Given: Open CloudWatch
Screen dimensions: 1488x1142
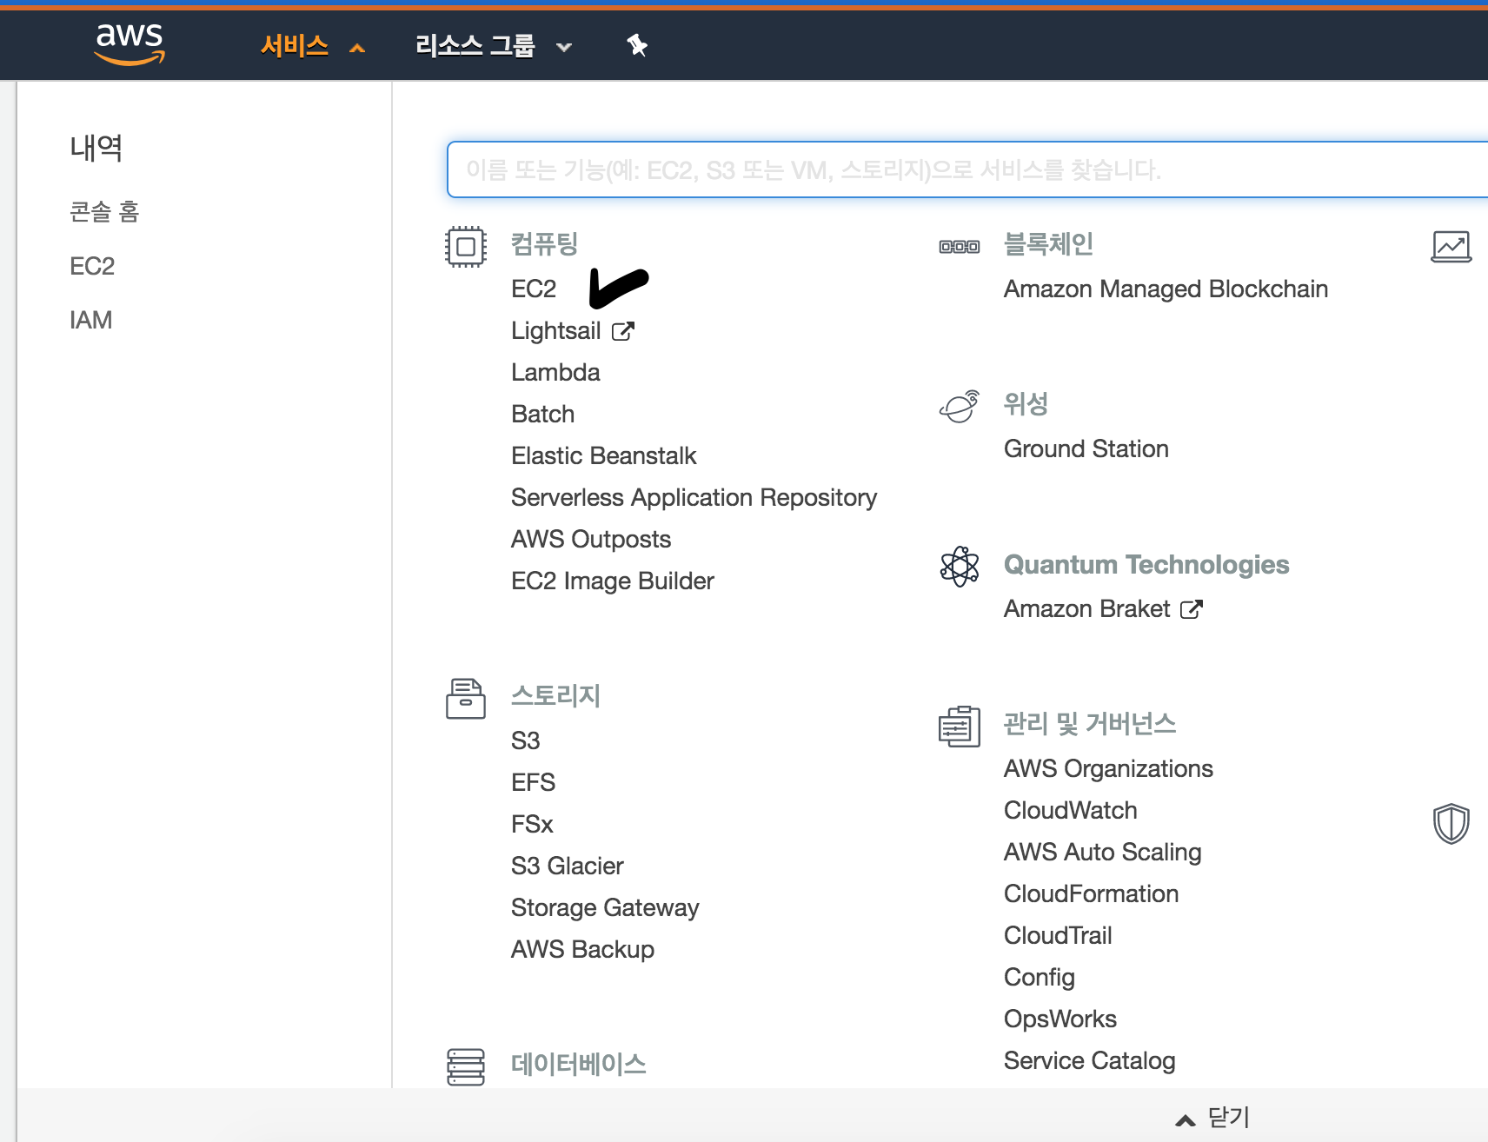Looking at the screenshot, I should click(x=1071, y=810).
